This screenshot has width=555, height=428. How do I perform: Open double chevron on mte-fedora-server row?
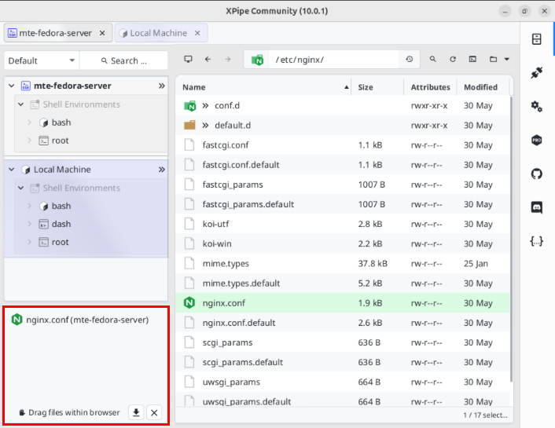(x=162, y=86)
